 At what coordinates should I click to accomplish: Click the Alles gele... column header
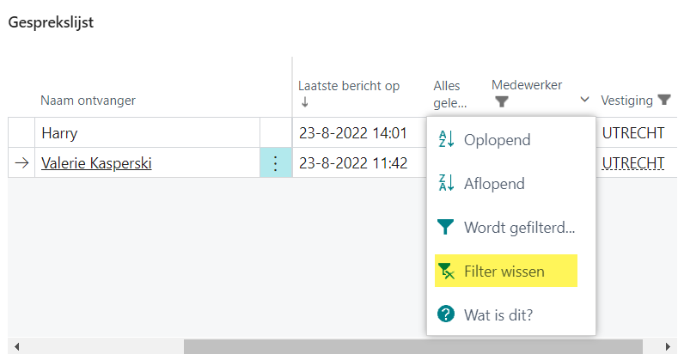tap(449, 94)
